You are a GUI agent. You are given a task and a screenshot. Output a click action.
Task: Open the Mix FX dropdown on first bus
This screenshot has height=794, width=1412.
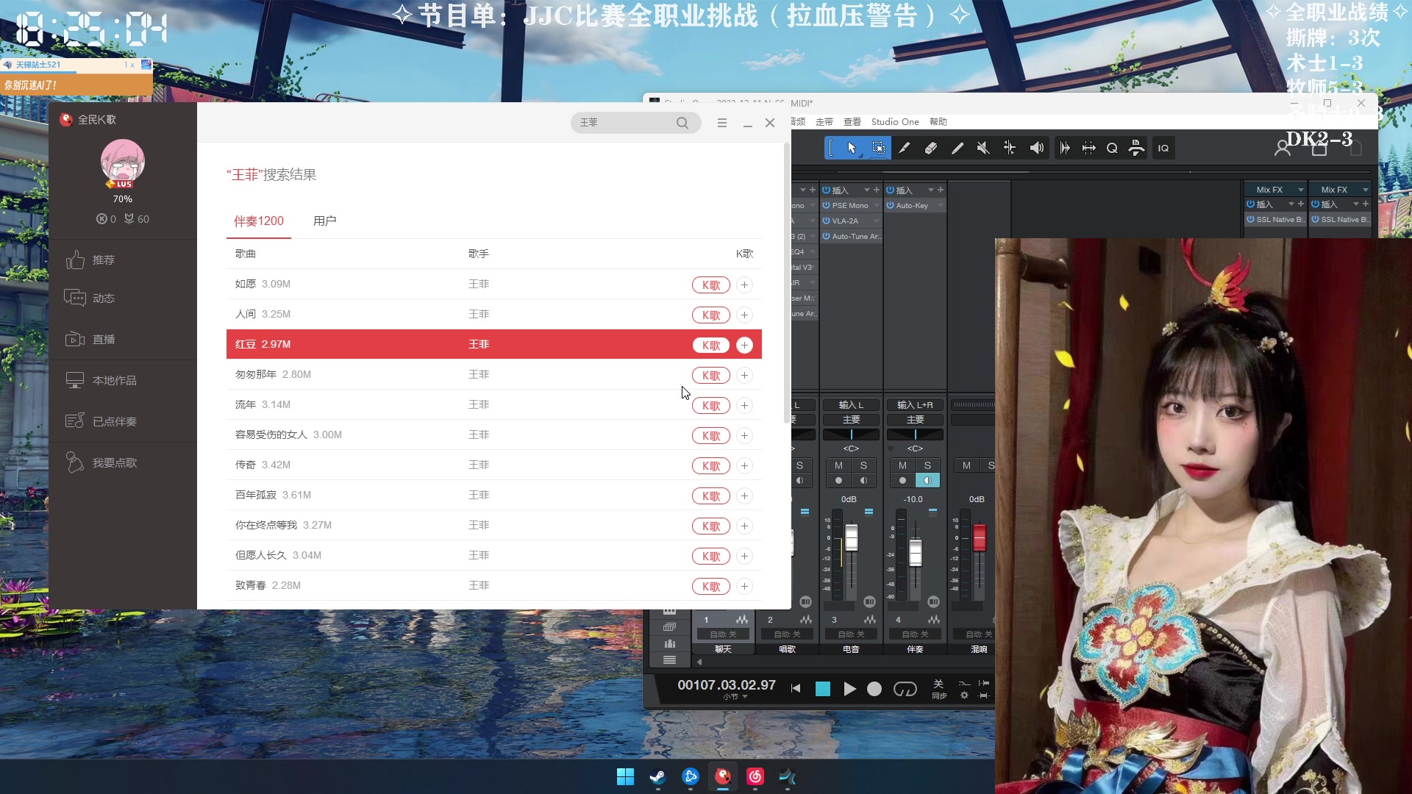pyautogui.click(x=1300, y=190)
